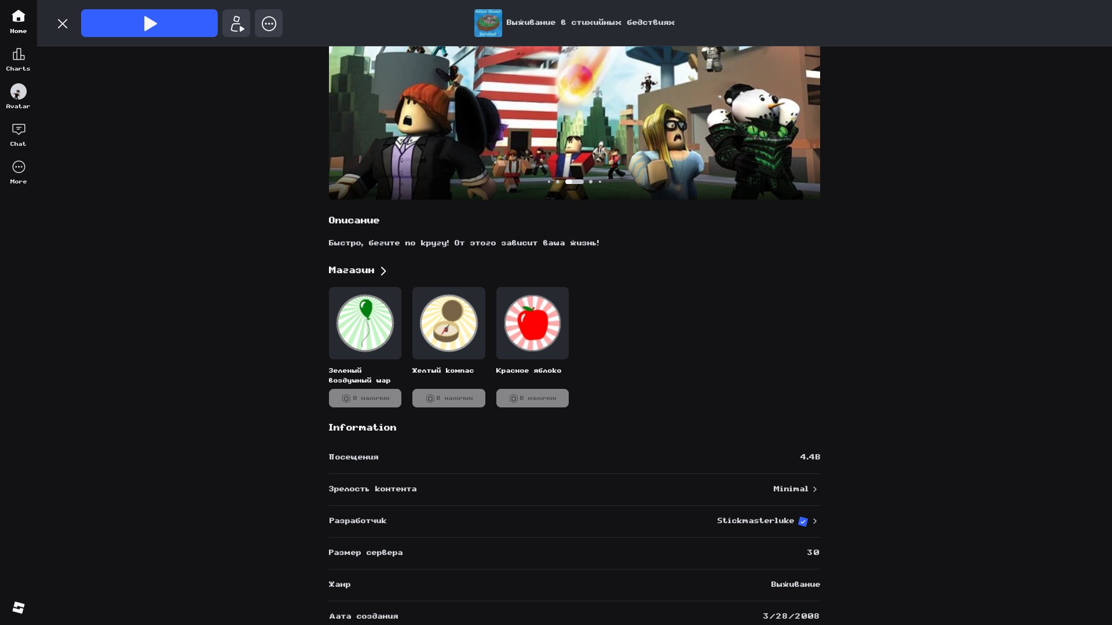The image size is (1112, 625).
Task: Open the Chat sidebar icon
Action: pyautogui.click(x=19, y=135)
